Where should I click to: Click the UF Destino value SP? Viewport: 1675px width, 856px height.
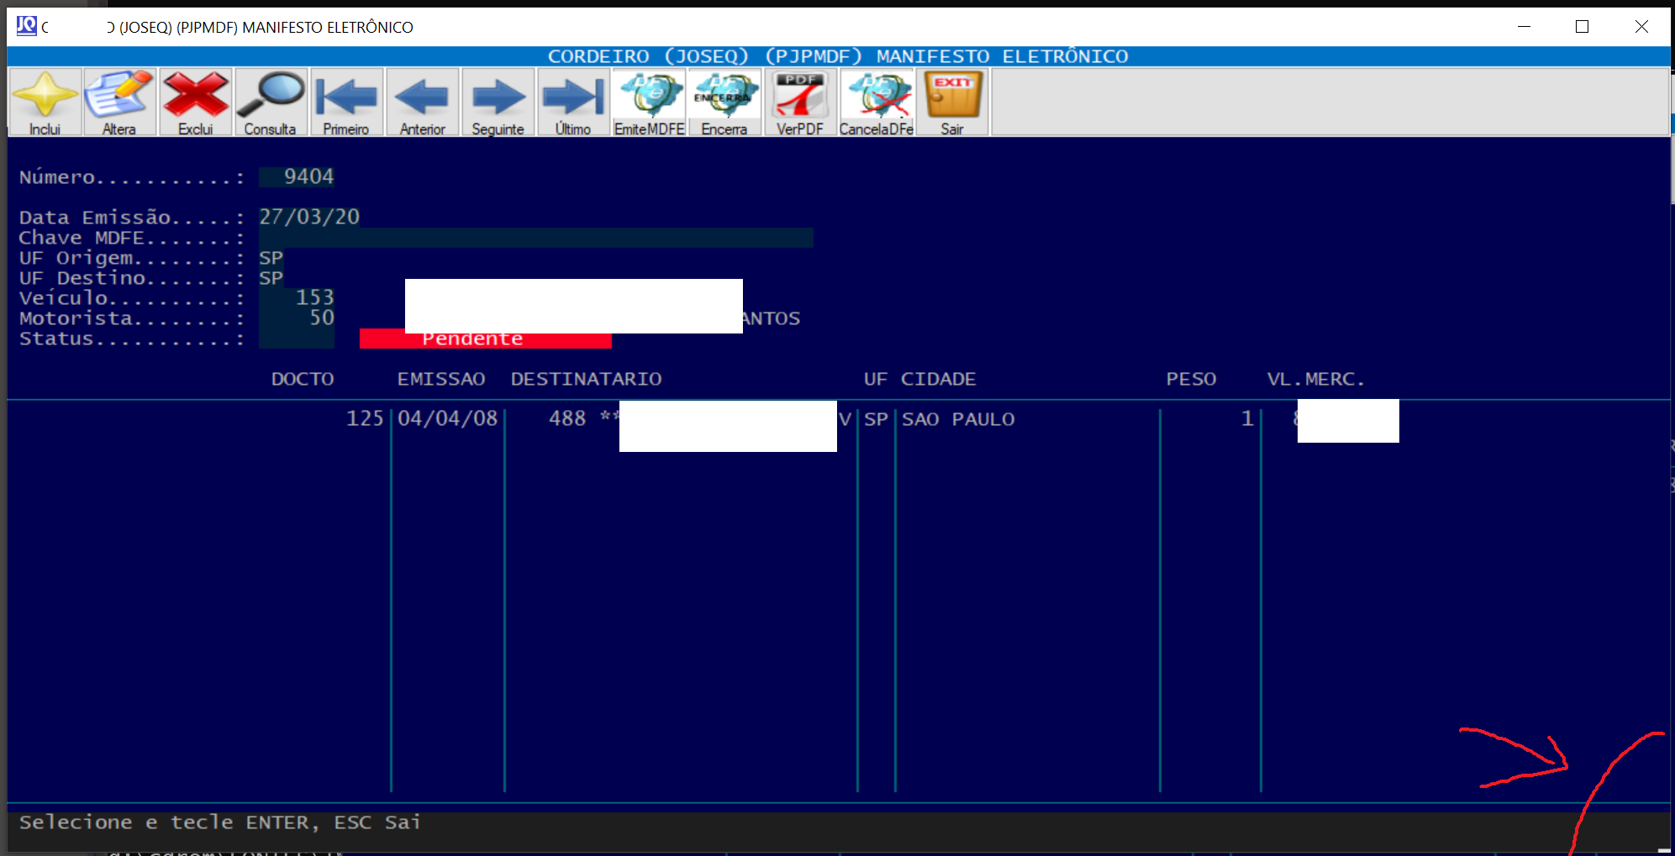(x=271, y=278)
